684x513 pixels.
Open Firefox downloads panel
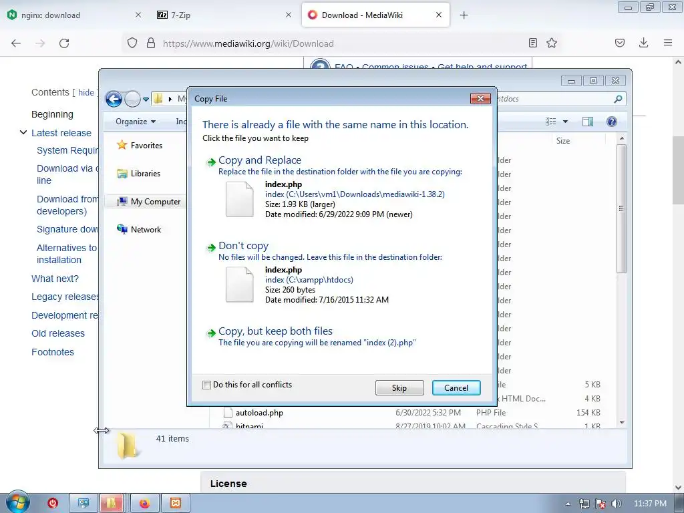643,43
